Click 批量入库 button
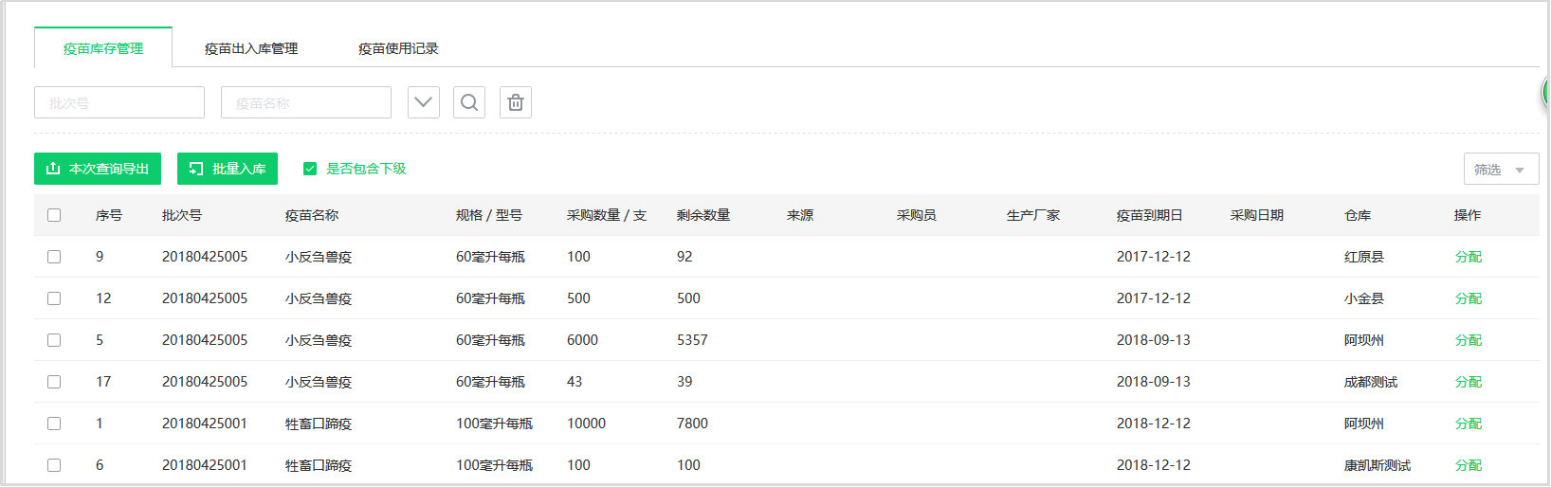The height and width of the screenshot is (487, 1551). pyautogui.click(x=228, y=169)
